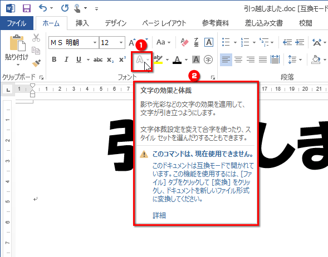Click the paragraph shading paint bucket

316,60
